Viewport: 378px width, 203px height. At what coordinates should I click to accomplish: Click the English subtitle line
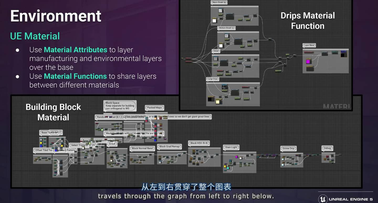[x=186, y=196]
